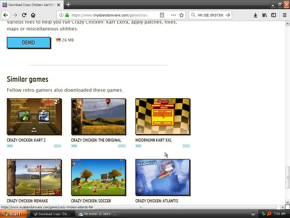Click year 2004 under Kart 2
This screenshot has width=290, height=218.
pos(57,146)
